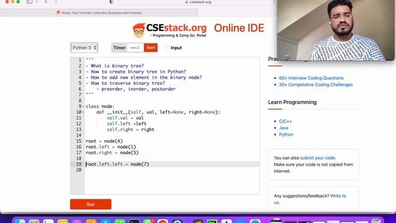Click the 'self.left =left' code line
Image resolution: width=396 pixels, height=223 pixels.
coord(126,124)
